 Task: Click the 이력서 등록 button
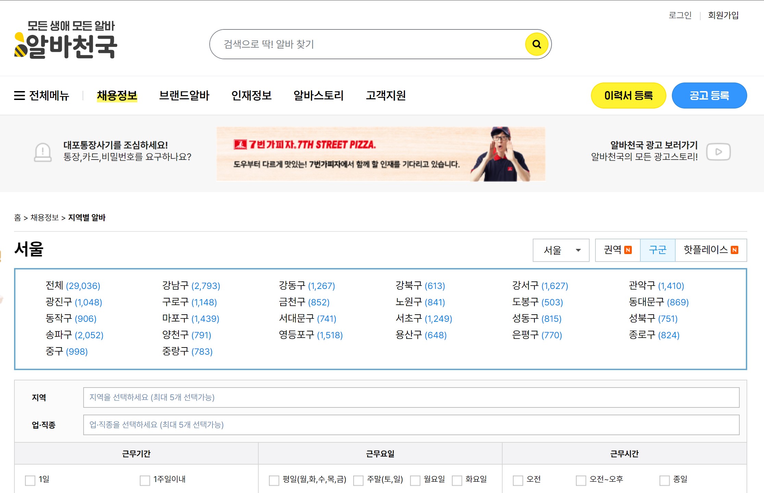628,96
